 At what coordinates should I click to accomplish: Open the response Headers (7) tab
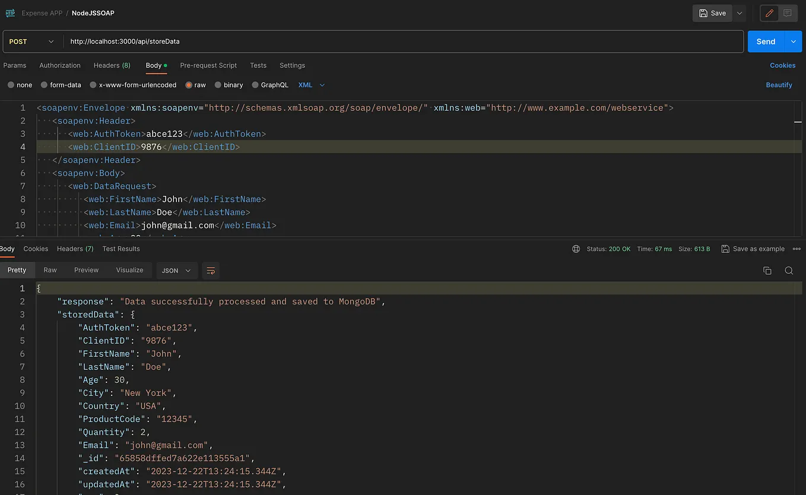click(x=75, y=249)
